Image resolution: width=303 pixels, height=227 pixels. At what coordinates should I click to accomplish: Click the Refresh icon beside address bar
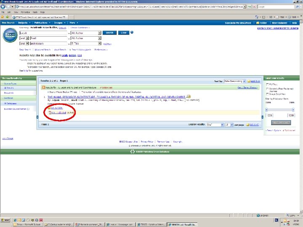[x=249, y=7]
